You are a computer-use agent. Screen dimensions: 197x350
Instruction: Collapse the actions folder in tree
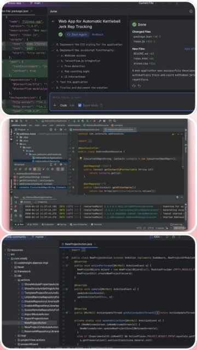point(16,280)
